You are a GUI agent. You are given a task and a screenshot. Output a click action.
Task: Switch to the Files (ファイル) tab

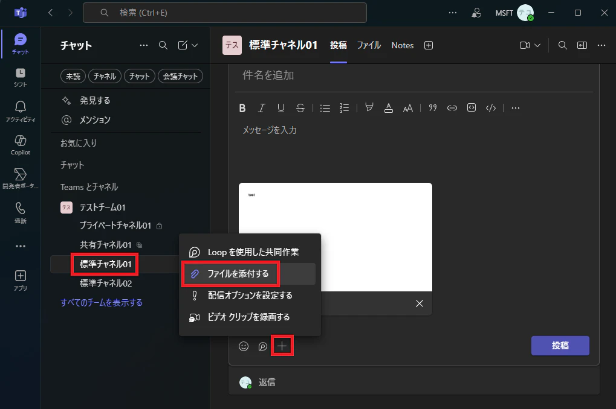[369, 45]
